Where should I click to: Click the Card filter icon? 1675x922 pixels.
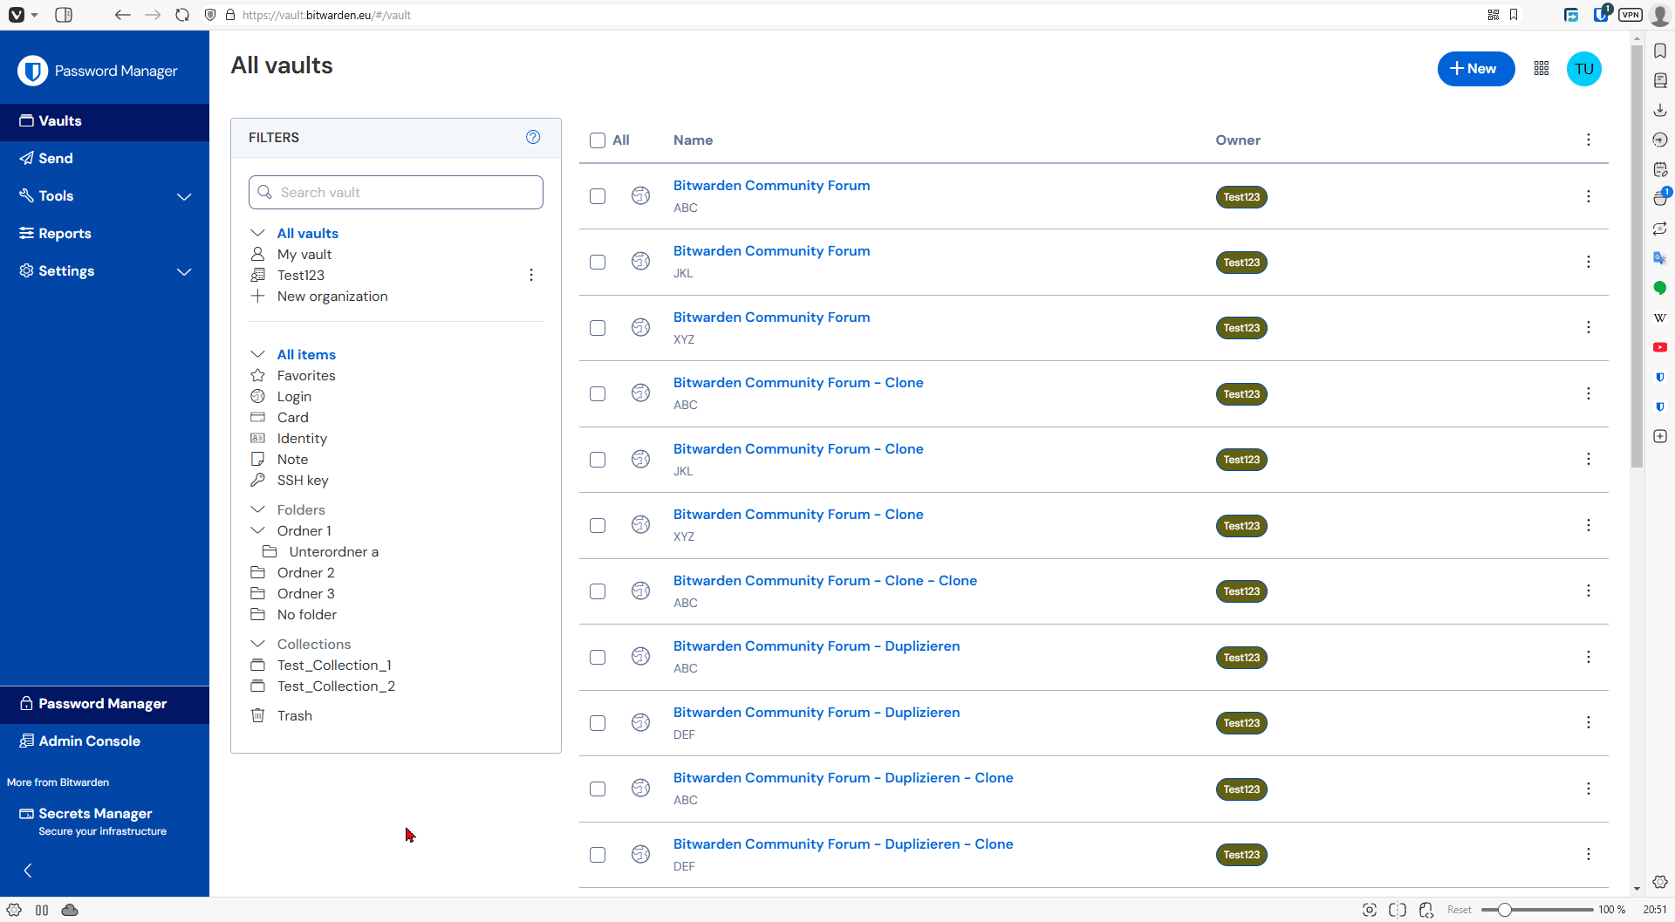tap(257, 417)
